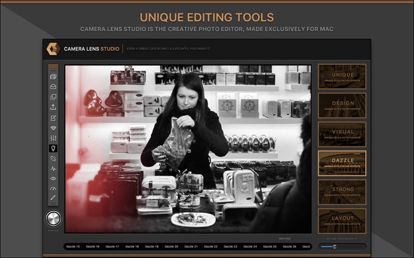Click the filter strip horizontal scrollbar thumb
Screen dimensions: 414x258
(x=285, y=239)
